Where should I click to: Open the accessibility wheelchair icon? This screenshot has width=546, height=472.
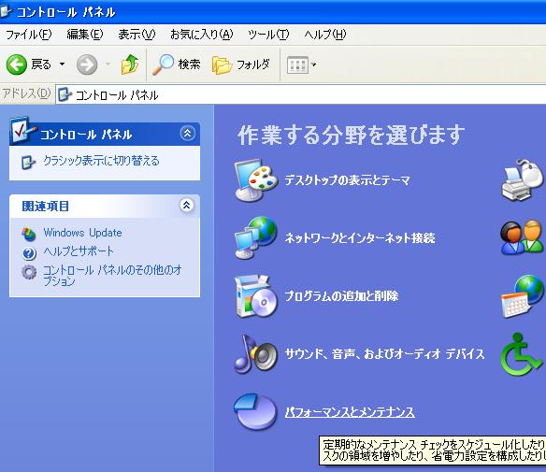(x=522, y=353)
